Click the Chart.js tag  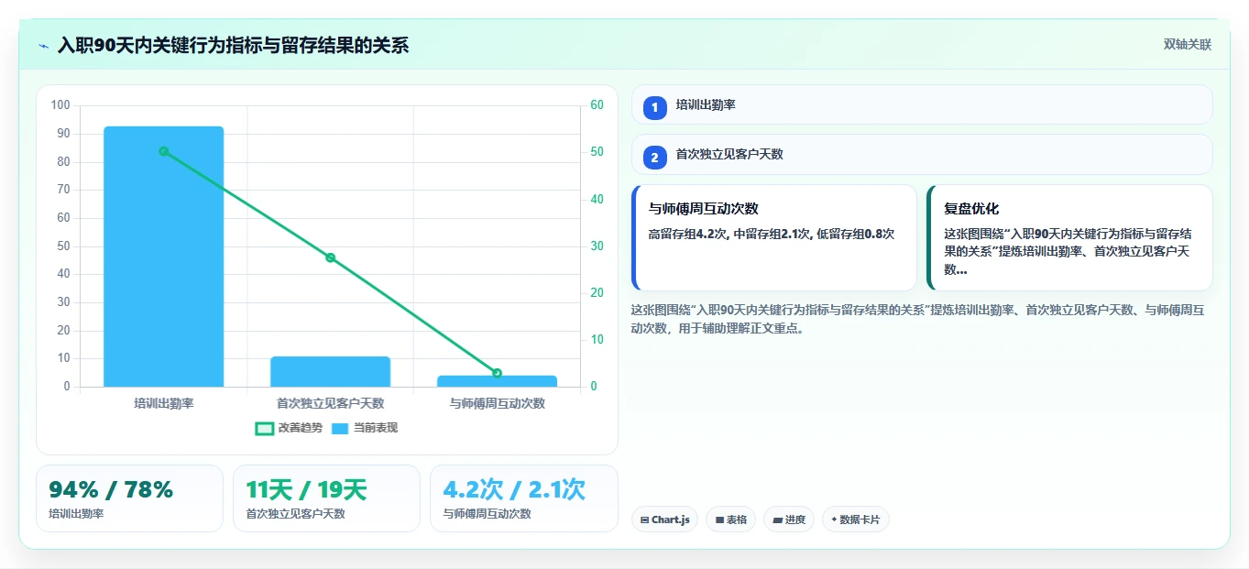[664, 520]
